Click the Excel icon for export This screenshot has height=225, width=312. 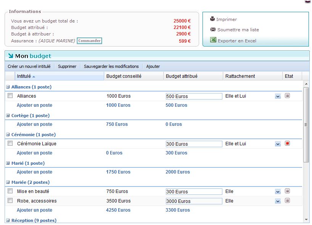(x=213, y=40)
